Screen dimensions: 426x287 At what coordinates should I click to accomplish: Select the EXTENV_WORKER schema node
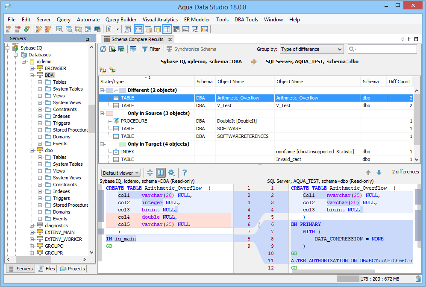[63, 239]
